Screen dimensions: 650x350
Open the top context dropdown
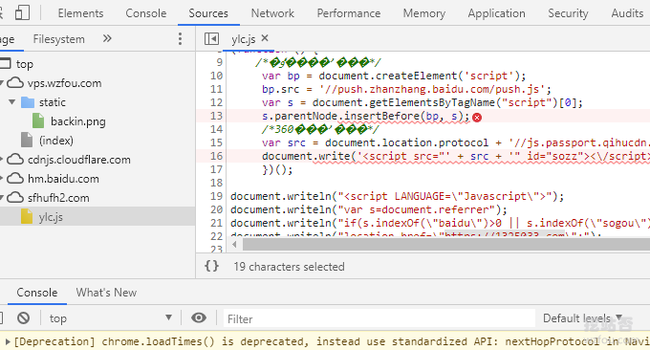pyautogui.click(x=110, y=318)
